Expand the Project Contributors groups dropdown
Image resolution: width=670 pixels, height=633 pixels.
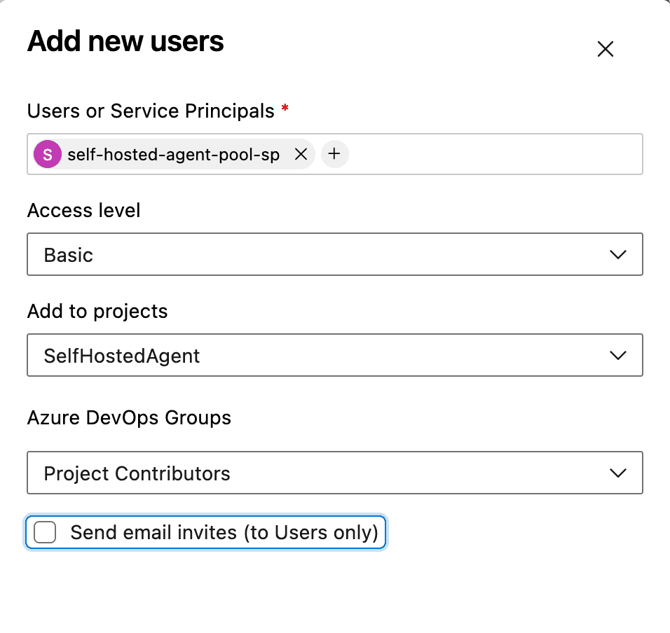(315, 473)
